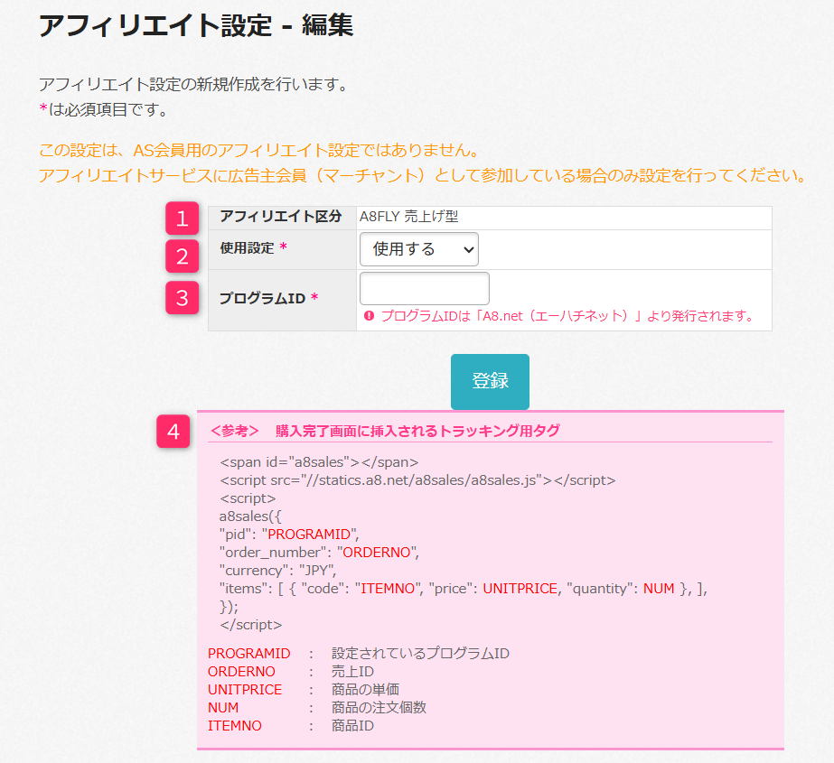Click the pink number 2 badge
The image size is (834, 763).
[182, 256]
